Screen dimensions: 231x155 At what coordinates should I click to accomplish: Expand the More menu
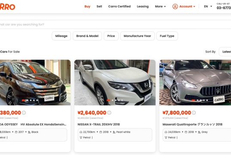pos(160,6)
